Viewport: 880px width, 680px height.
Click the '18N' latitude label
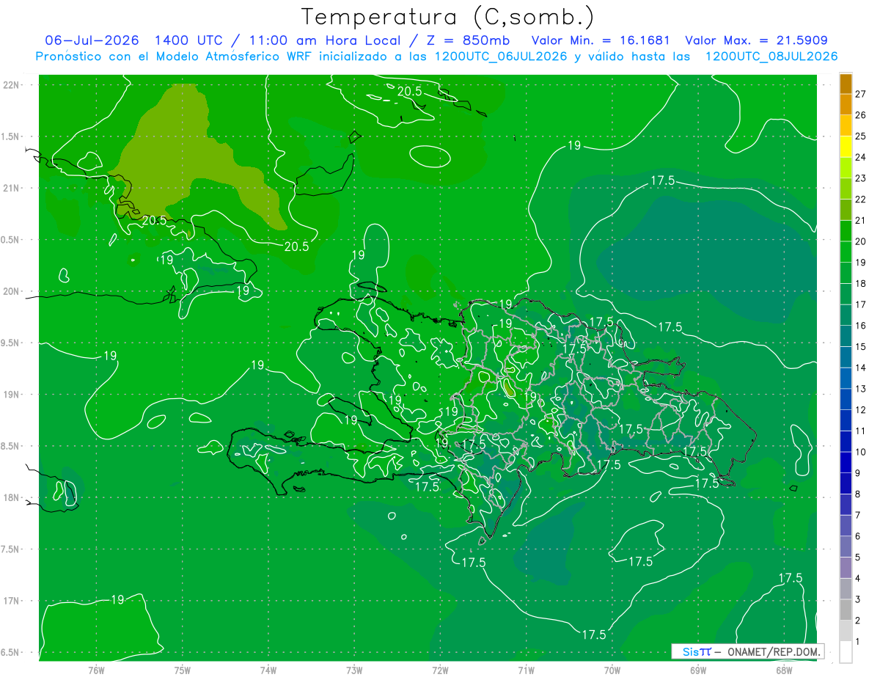pos(11,497)
